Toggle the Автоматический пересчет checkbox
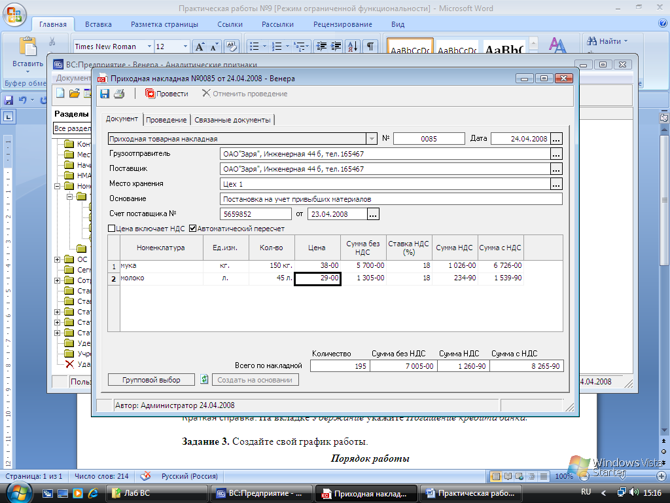Image resolution: width=670 pixels, height=503 pixels. click(193, 229)
